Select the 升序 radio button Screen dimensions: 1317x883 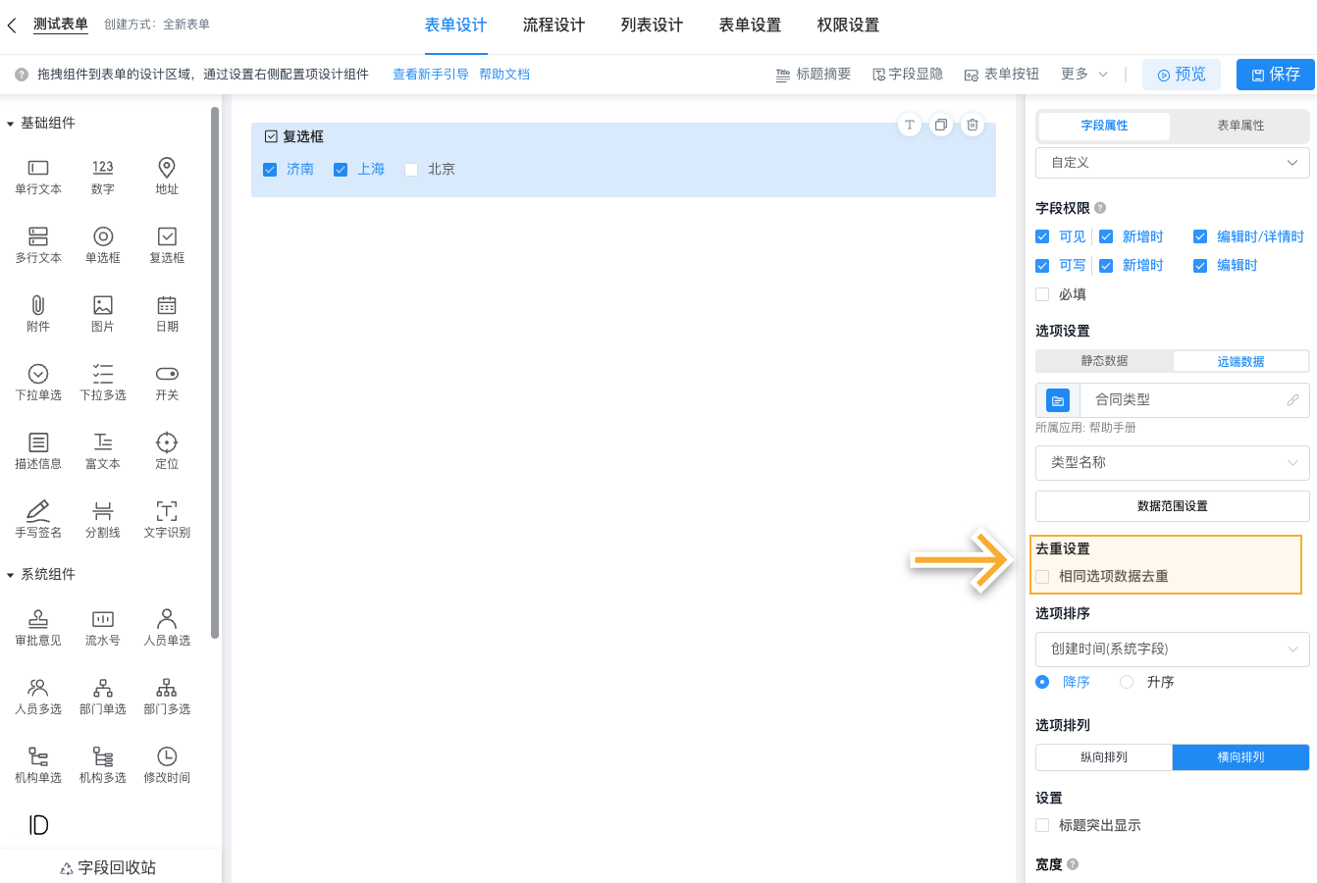tap(1127, 682)
